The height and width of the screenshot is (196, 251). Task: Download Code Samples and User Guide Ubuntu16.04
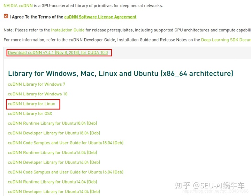point(66,172)
